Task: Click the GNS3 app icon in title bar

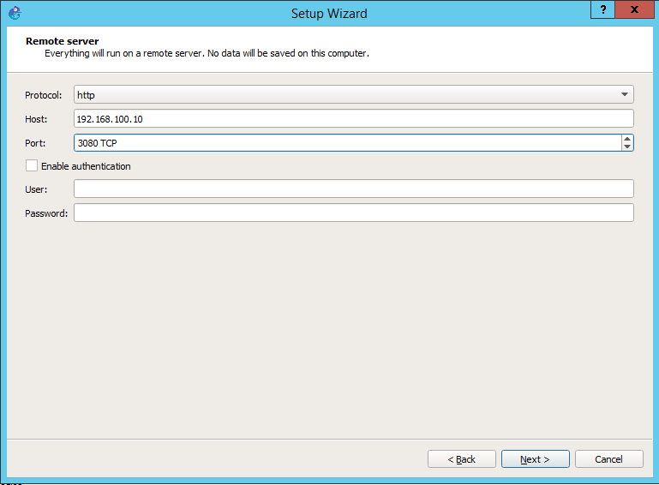Action: click(15, 13)
